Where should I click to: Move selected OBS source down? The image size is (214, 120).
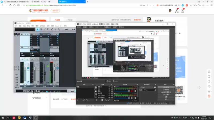(109, 100)
